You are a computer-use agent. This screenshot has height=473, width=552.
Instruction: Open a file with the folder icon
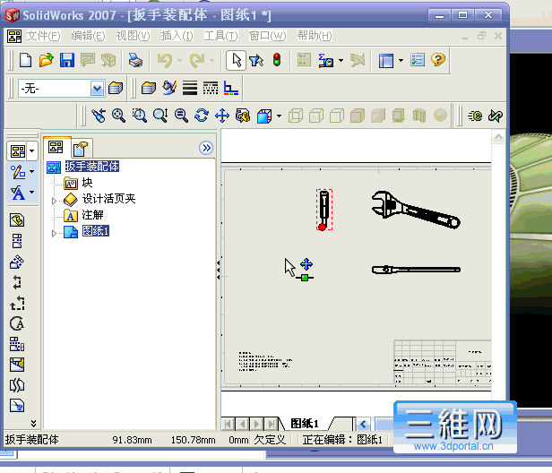pyautogui.click(x=46, y=60)
